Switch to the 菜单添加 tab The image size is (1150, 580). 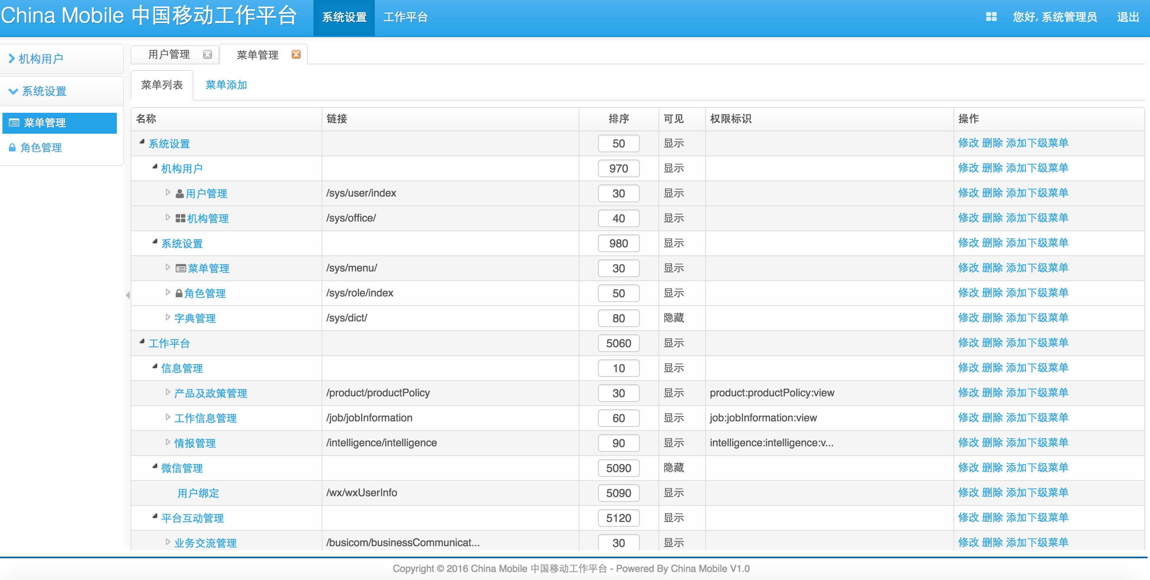coord(226,85)
